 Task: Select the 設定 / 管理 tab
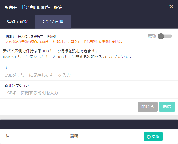click(53, 22)
